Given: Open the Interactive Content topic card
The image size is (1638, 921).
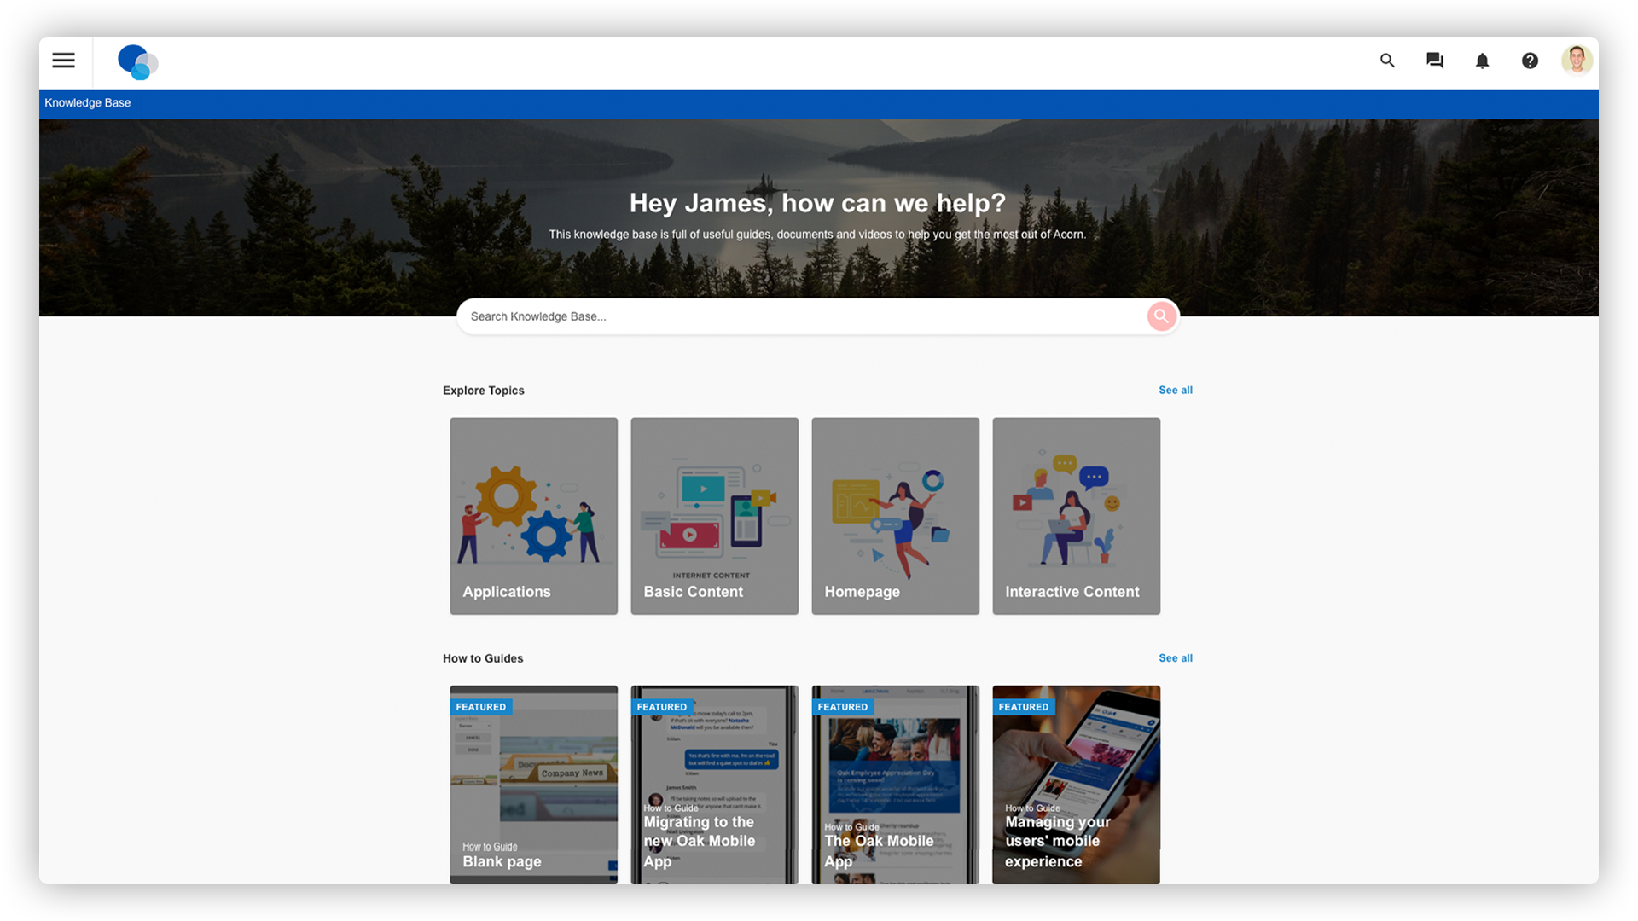Looking at the screenshot, I should [1076, 515].
